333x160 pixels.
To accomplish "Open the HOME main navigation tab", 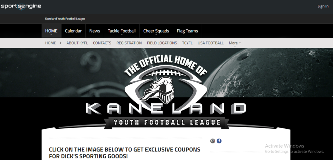I will [x=51, y=31].
